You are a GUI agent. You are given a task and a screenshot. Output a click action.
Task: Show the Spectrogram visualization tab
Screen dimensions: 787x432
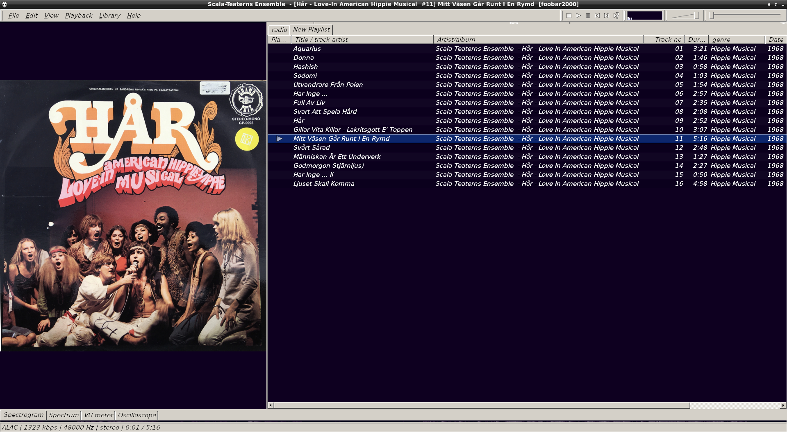23,415
